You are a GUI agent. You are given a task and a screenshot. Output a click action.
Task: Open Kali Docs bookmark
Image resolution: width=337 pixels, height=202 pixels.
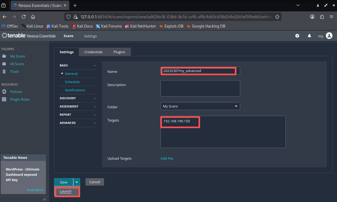point(82,26)
